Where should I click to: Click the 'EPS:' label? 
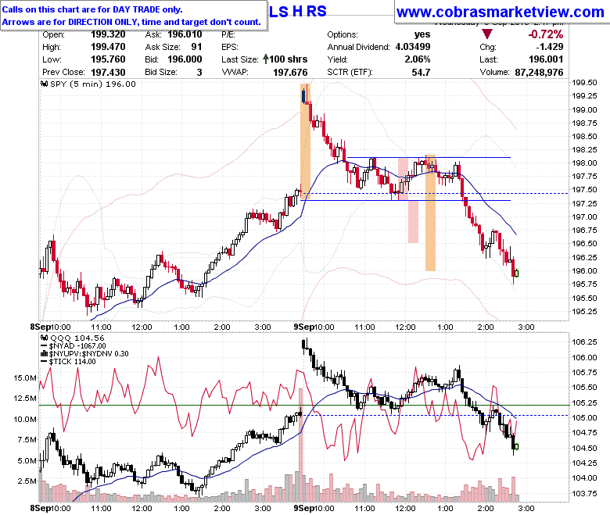[229, 47]
